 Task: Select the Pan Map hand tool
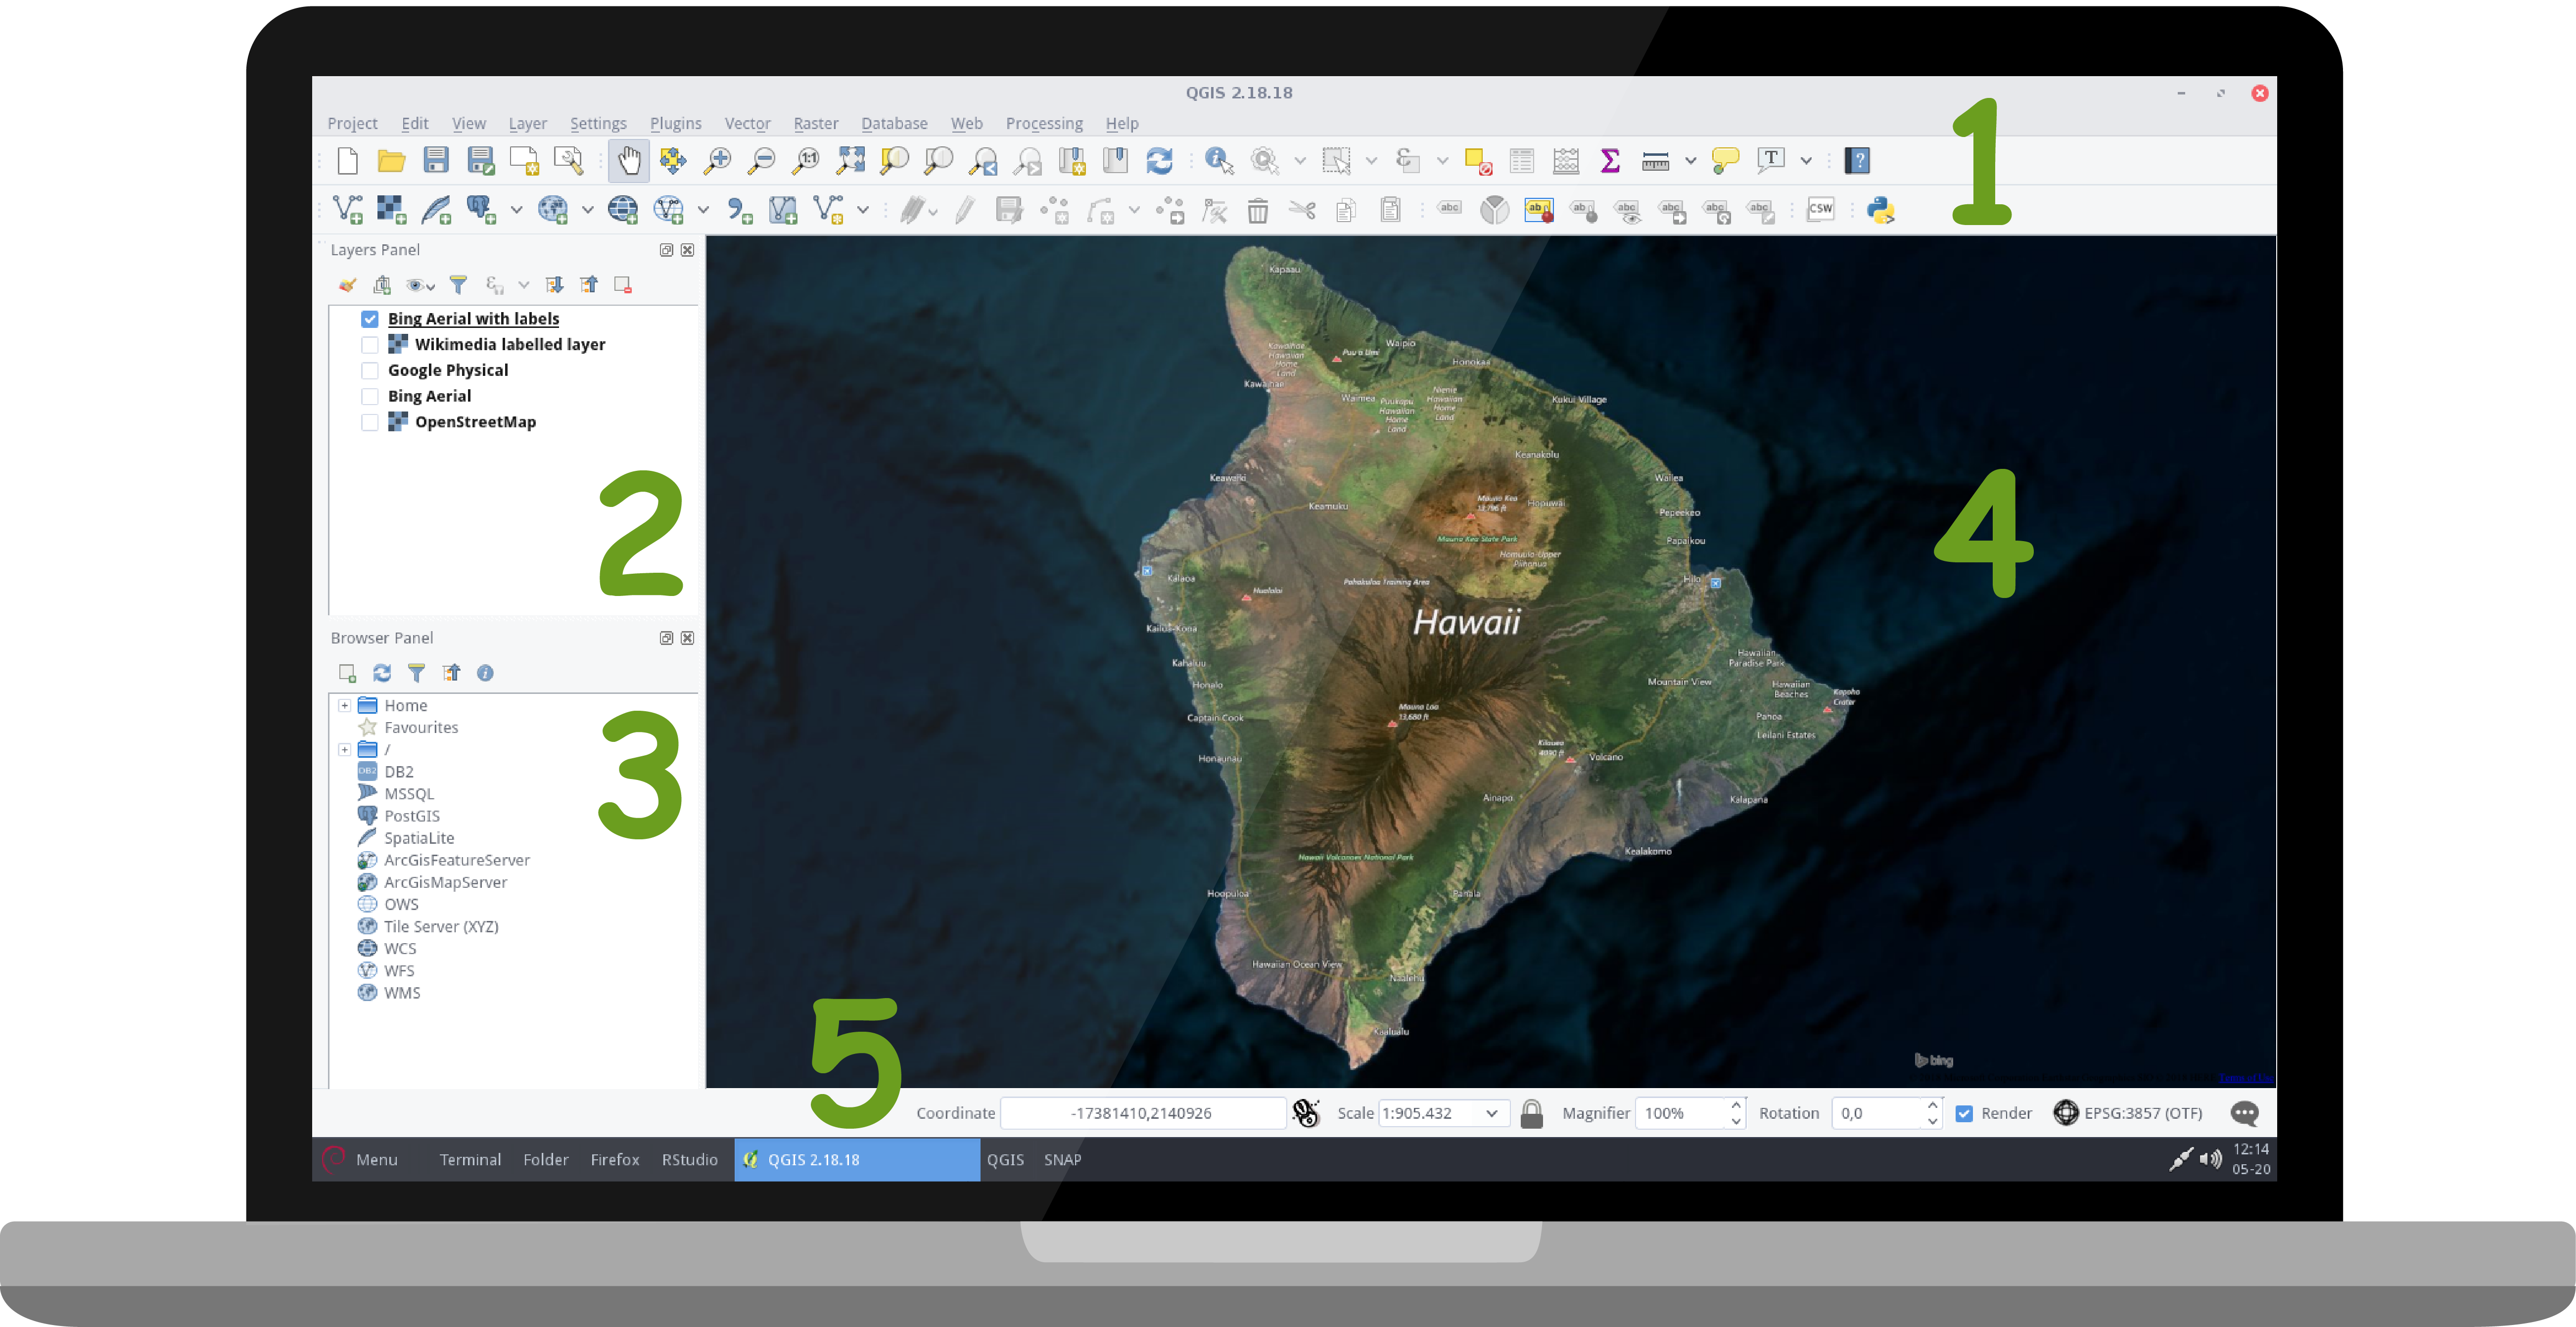pyautogui.click(x=628, y=160)
